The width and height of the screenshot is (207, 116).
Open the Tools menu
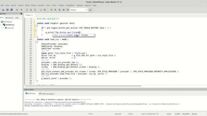coord(48,5)
